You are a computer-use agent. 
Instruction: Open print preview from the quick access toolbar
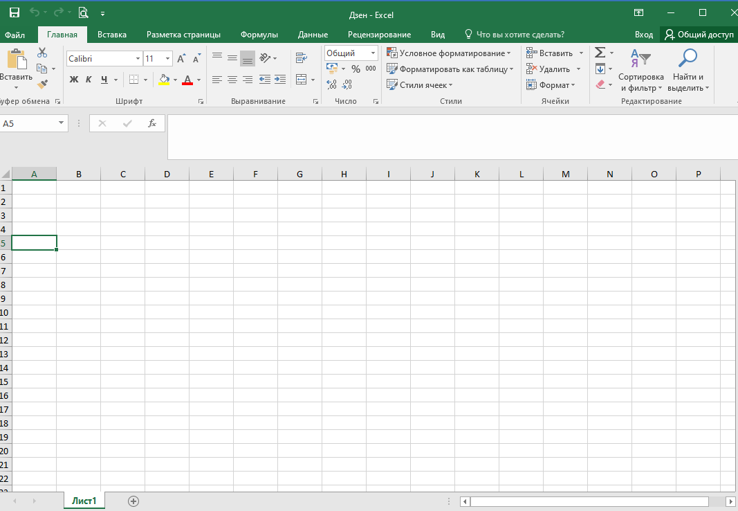(83, 12)
